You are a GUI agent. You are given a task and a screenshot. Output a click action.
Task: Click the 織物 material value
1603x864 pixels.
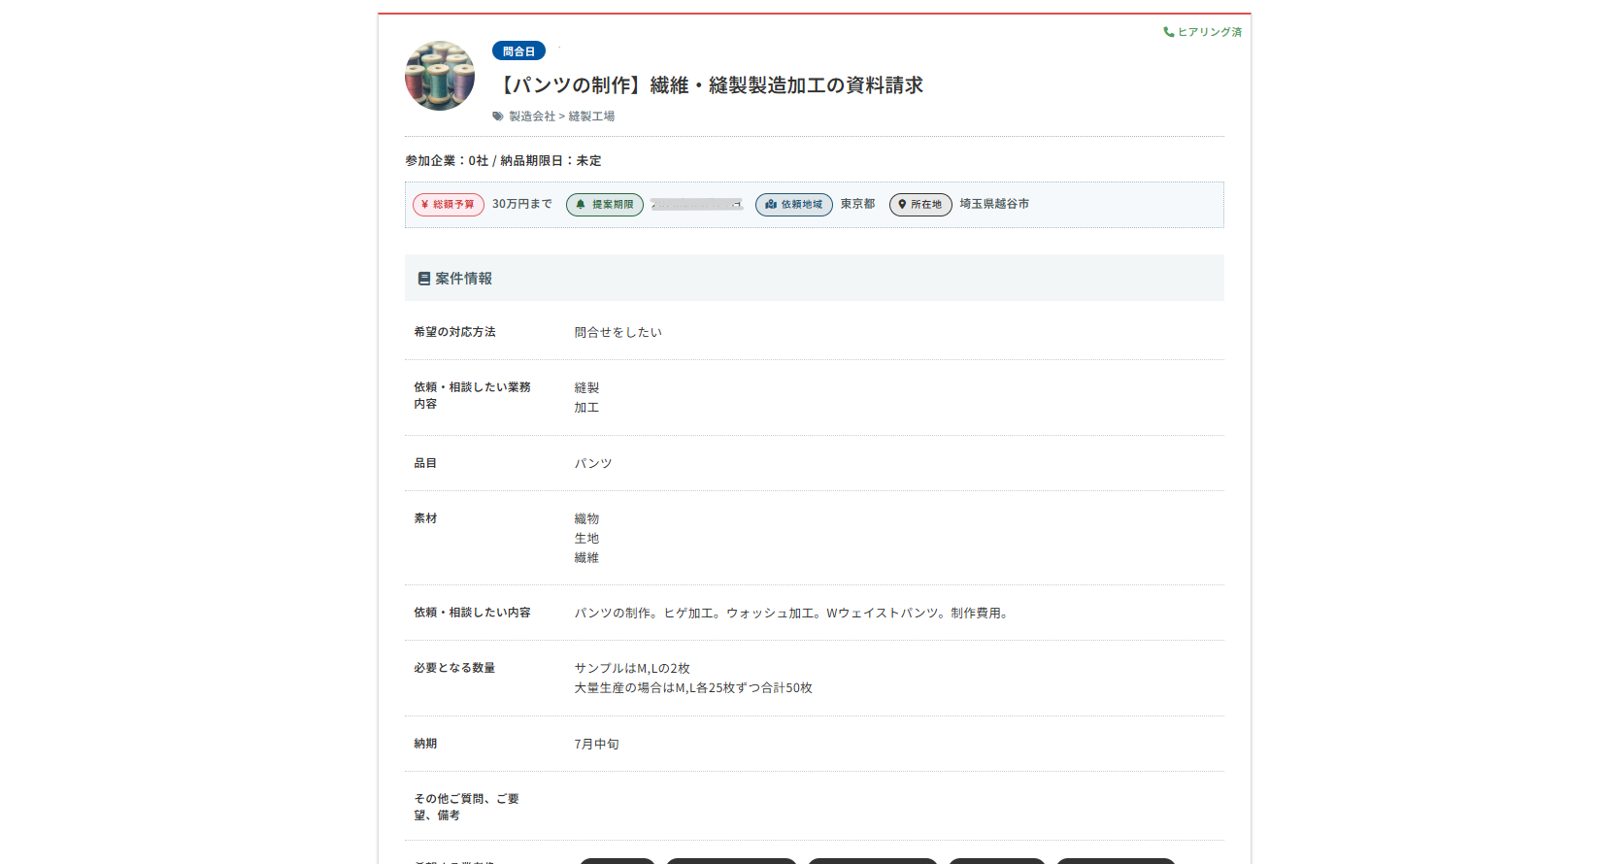pos(586,518)
